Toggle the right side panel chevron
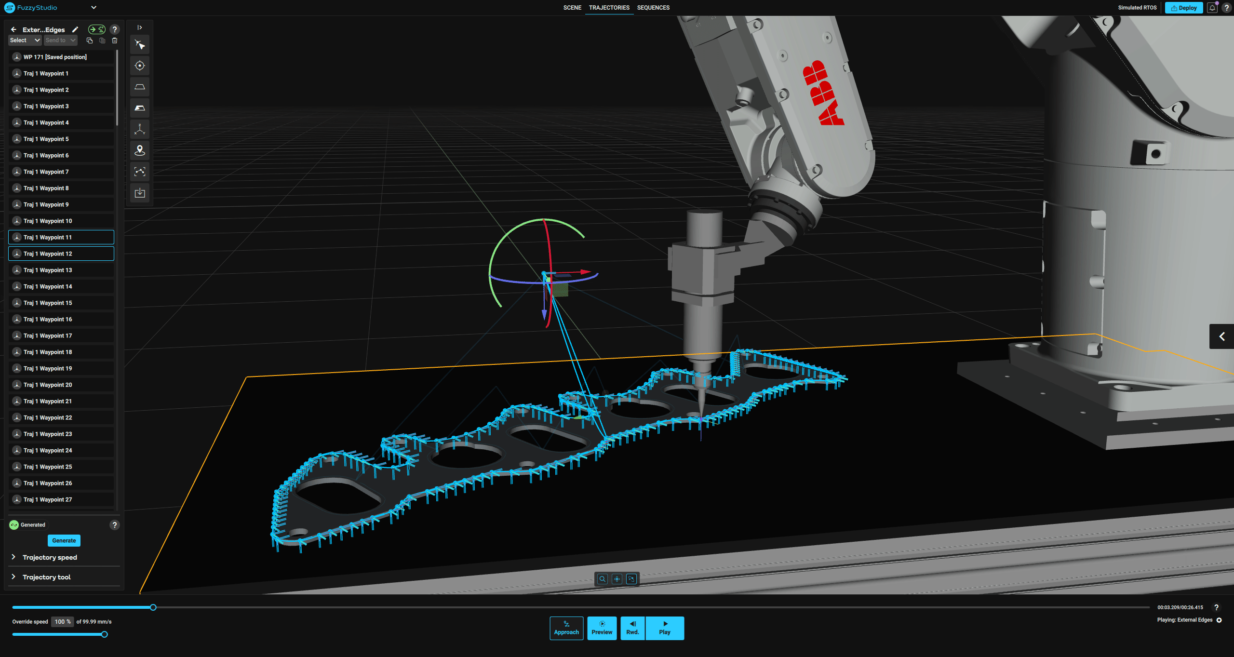1234x657 pixels. point(1221,336)
